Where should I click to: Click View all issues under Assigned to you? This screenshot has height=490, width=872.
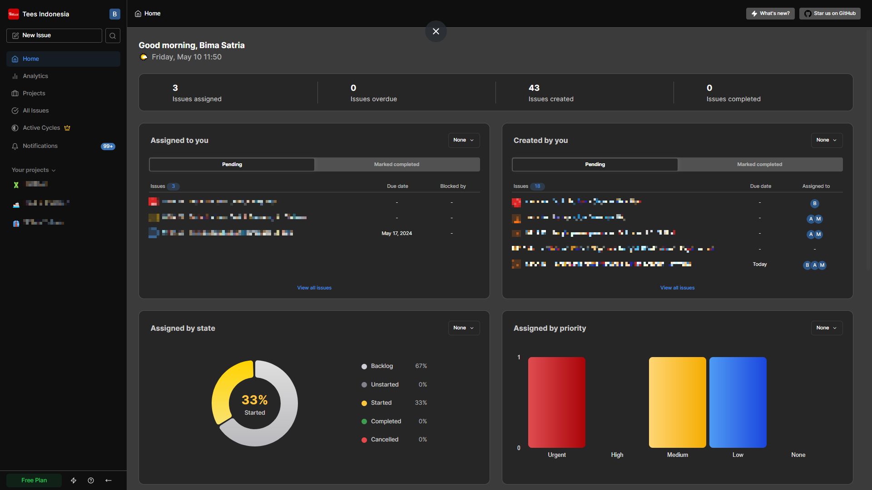[314, 288]
